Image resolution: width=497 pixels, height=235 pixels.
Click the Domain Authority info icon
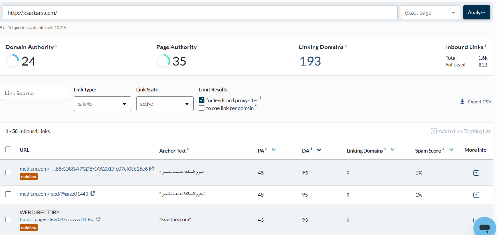click(x=56, y=45)
